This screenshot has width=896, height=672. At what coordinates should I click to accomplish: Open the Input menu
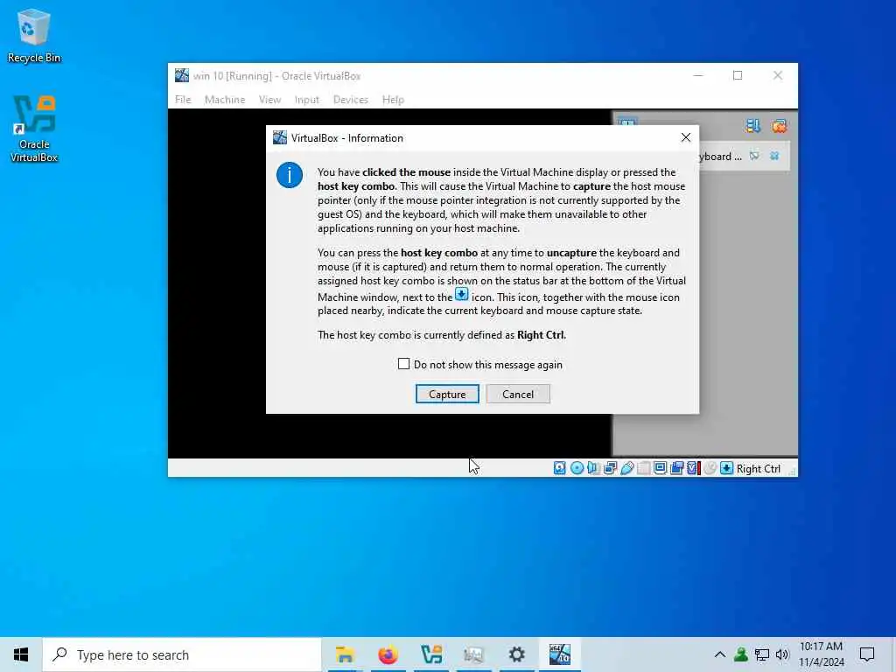point(307,100)
